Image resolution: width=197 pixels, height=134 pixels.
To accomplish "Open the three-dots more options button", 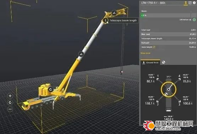I will (x=10, y=109).
